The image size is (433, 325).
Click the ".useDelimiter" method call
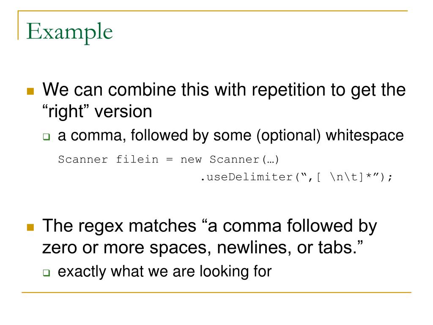pyautogui.click(x=247, y=177)
